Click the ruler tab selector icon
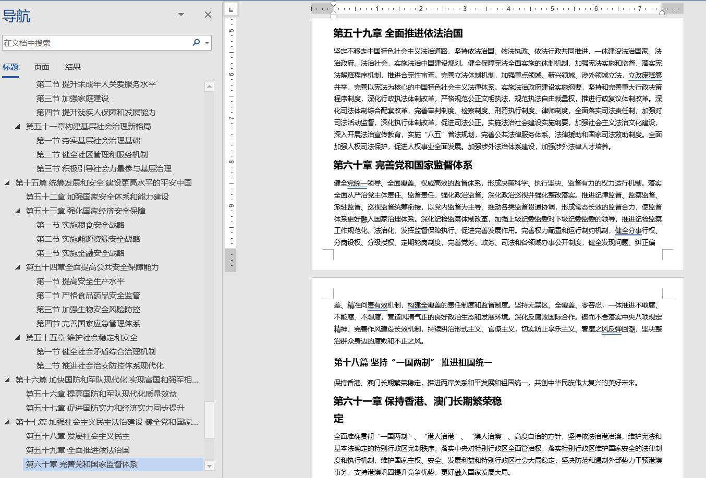 (x=230, y=9)
